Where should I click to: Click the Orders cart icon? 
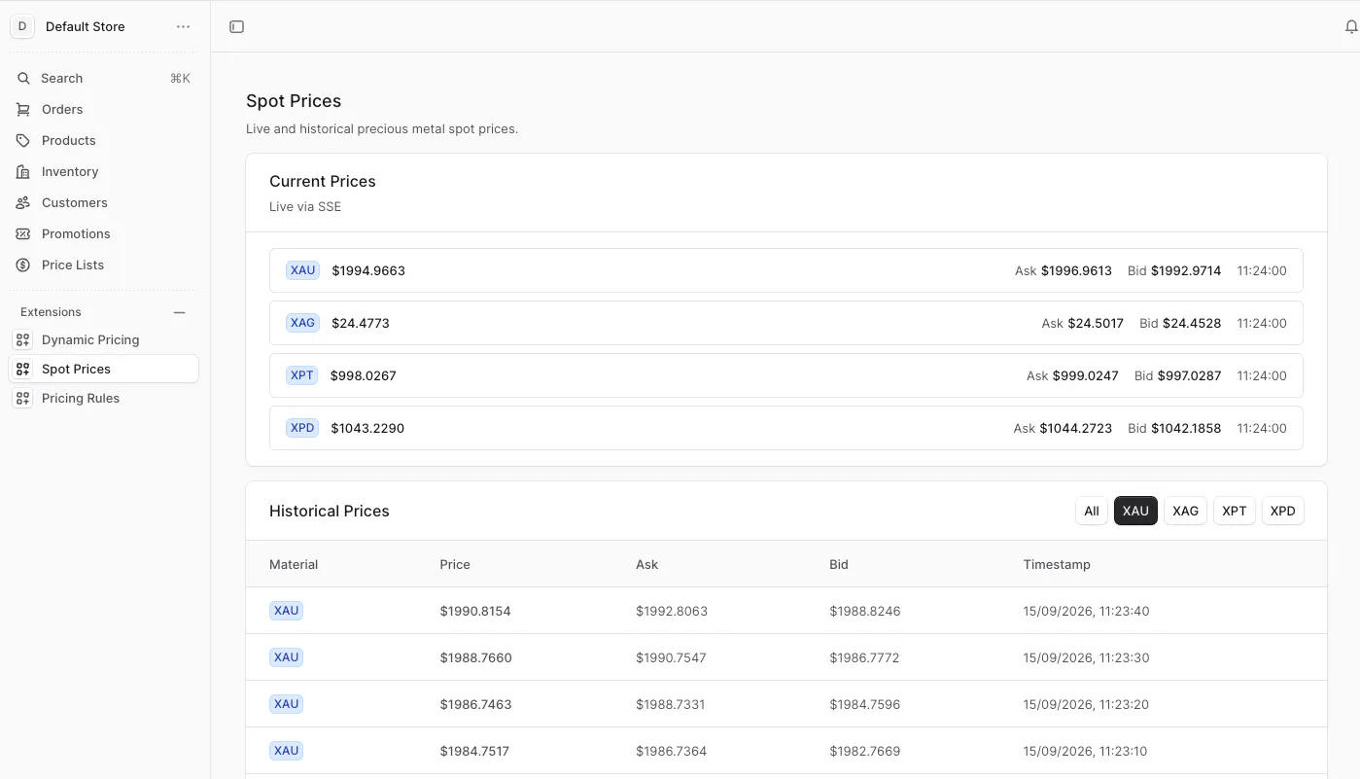tap(23, 109)
